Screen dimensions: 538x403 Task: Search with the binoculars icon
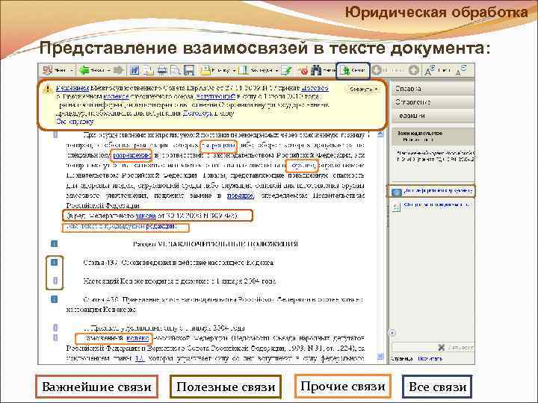316,70
